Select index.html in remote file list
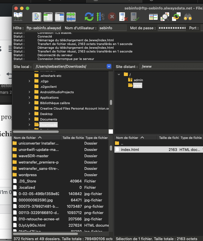Screen dimensions: 203x241 click(x=130, y=149)
